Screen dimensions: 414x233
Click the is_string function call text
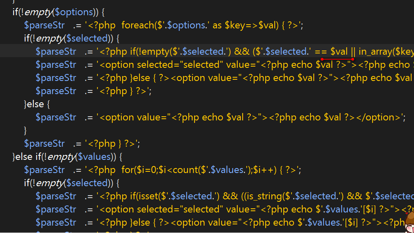259,196
